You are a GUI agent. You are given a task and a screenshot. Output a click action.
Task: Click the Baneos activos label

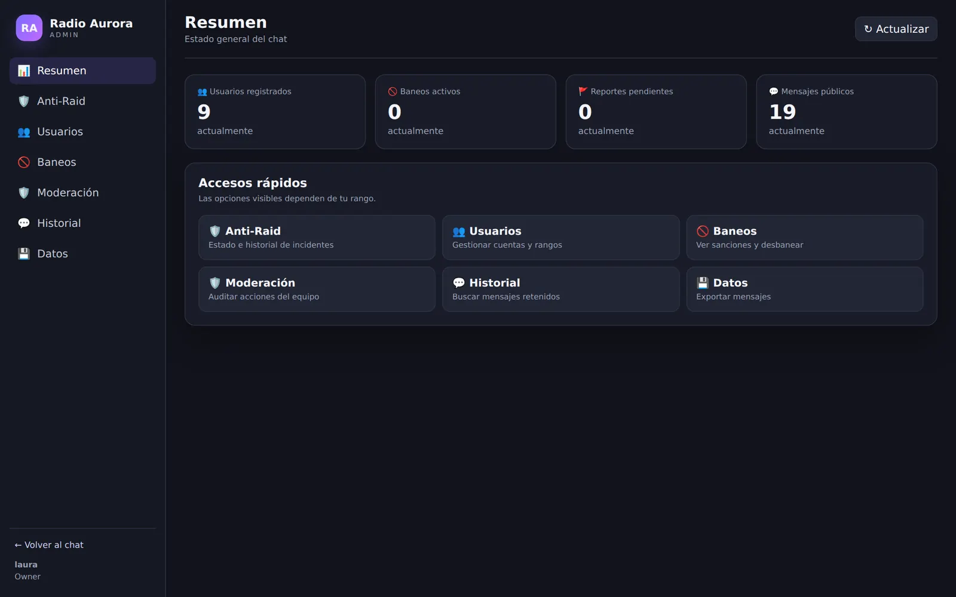point(430,91)
